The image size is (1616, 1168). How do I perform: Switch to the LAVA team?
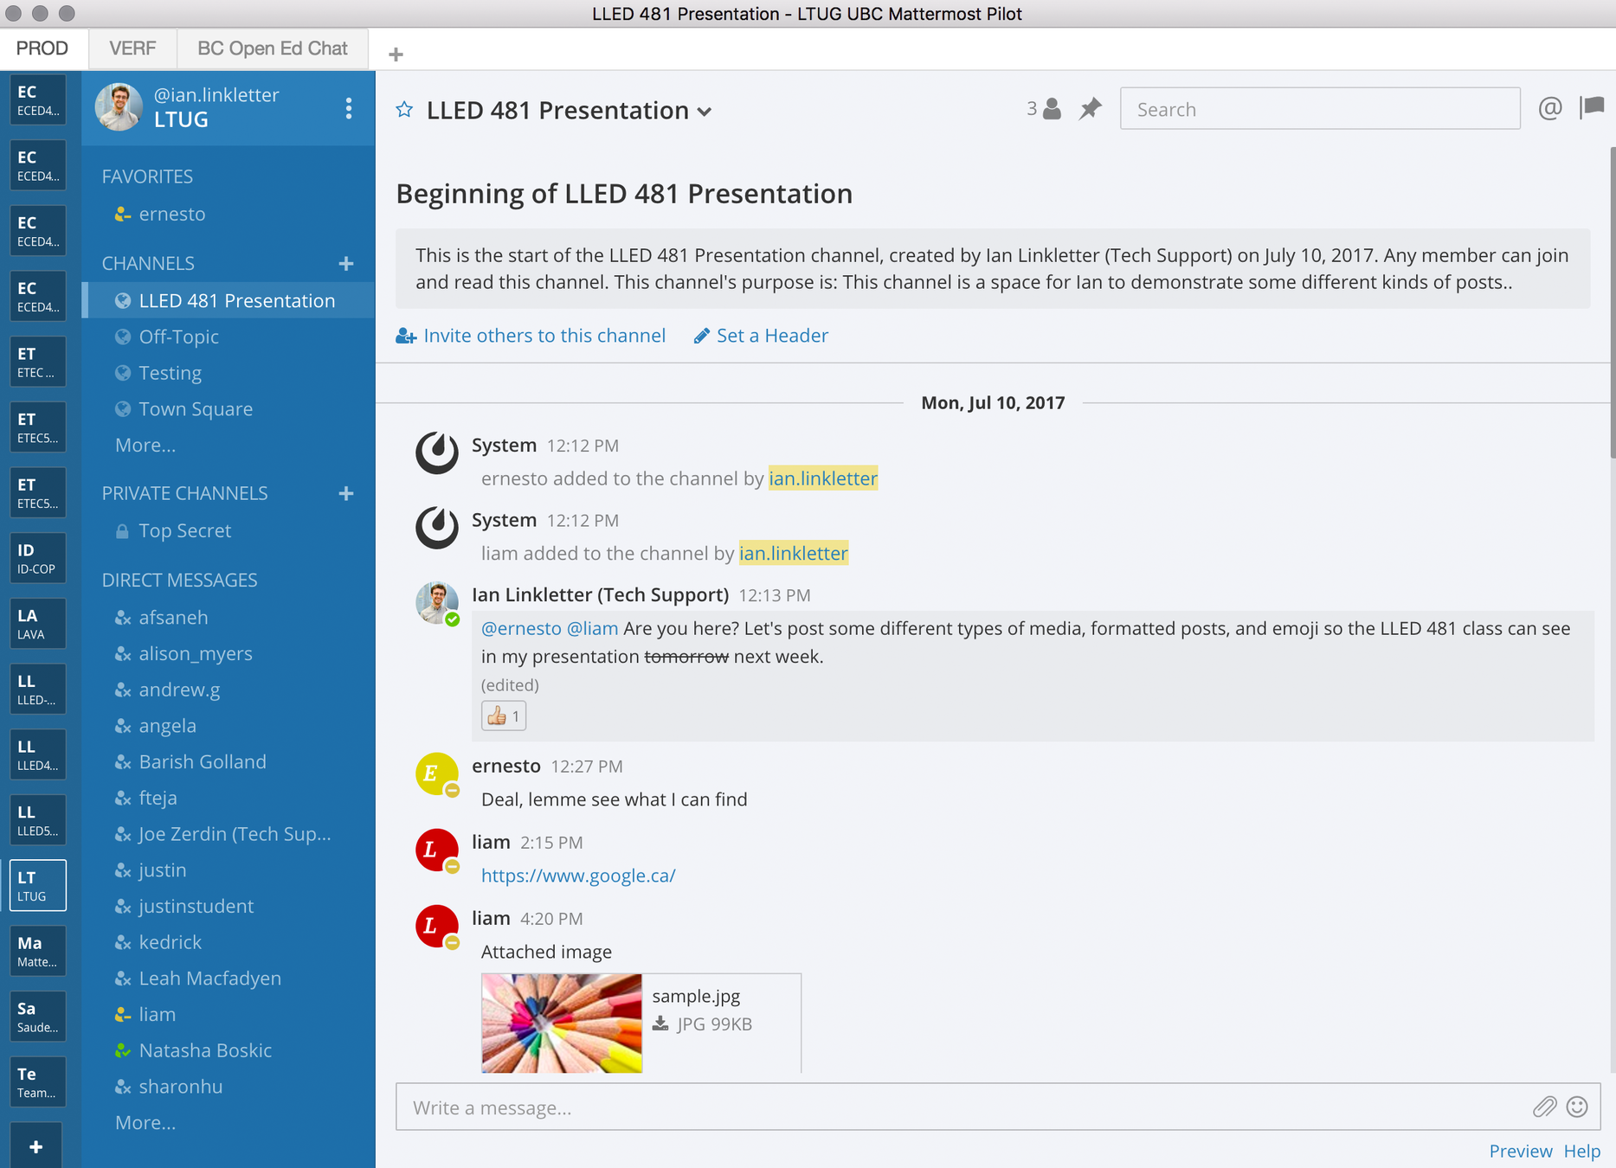point(37,623)
